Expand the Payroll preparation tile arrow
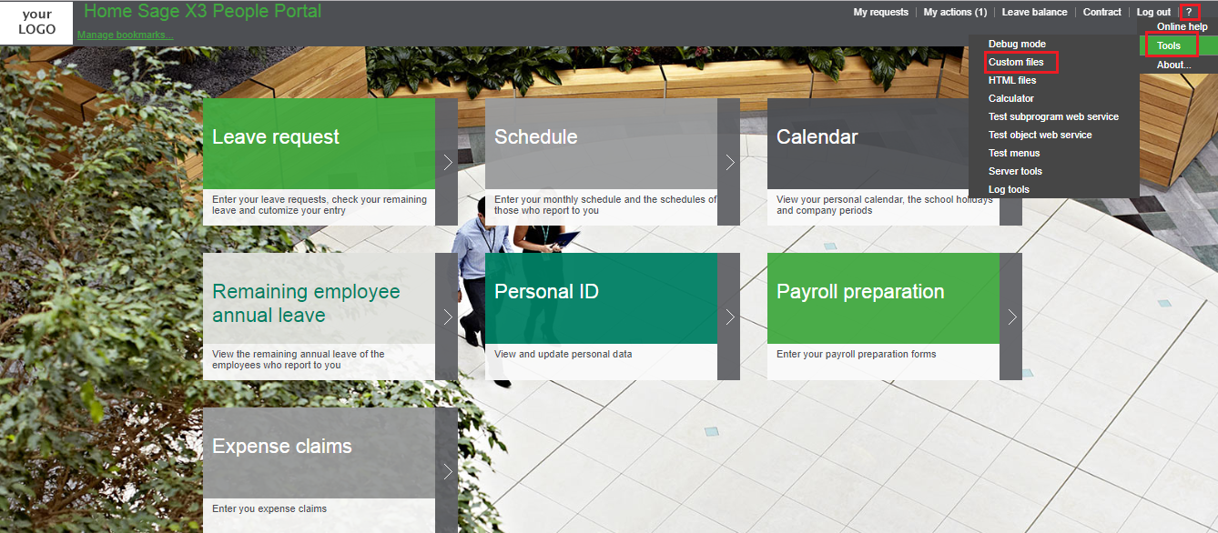The height and width of the screenshot is (533, 1218). (1012, 317)
